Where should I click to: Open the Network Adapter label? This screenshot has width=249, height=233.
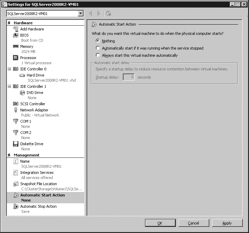coord(34,110)
